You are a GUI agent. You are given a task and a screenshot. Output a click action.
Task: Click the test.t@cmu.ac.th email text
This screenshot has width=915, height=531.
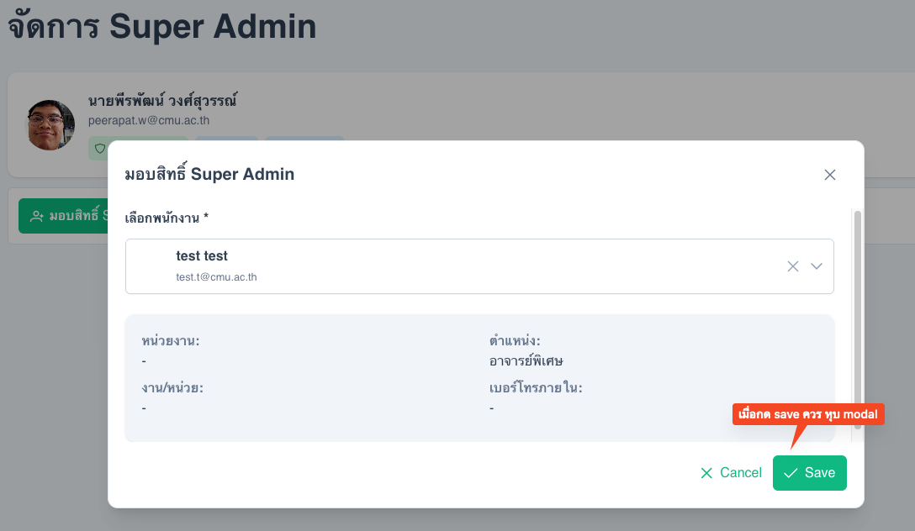[216, 276]
